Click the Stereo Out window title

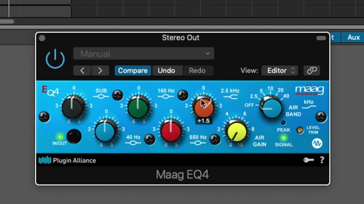point(181,38)
